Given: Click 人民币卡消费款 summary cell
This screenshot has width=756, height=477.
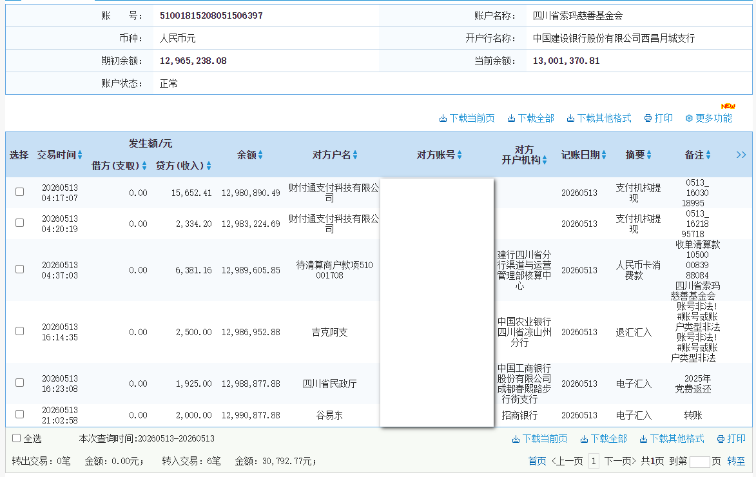Looking at the screenshot, I should [x=638, y=270].
